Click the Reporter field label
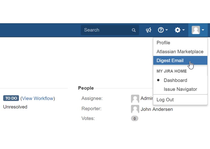Image resolution: width=210 pixels, height=149 pixels. click(x=92, y=109)
